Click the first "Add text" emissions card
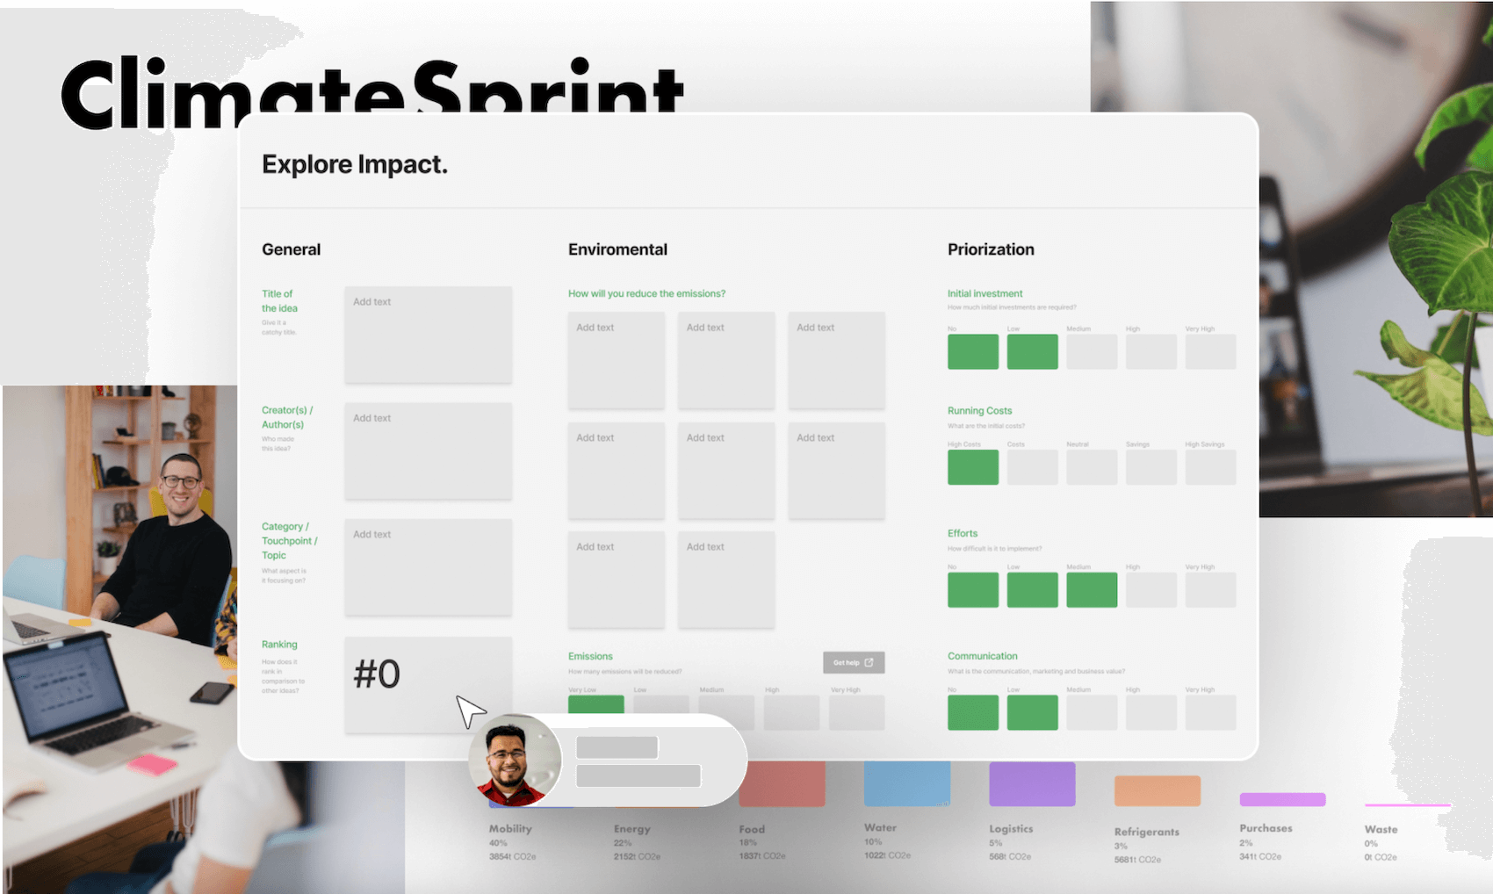 point(616,360)
